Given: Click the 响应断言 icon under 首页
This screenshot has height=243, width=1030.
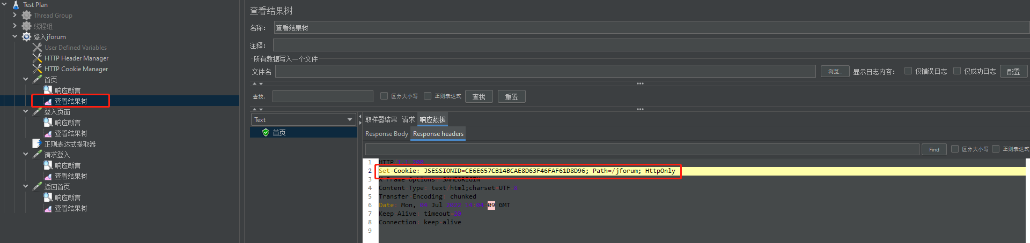Looking at the screenshot, I should point(48,90).
